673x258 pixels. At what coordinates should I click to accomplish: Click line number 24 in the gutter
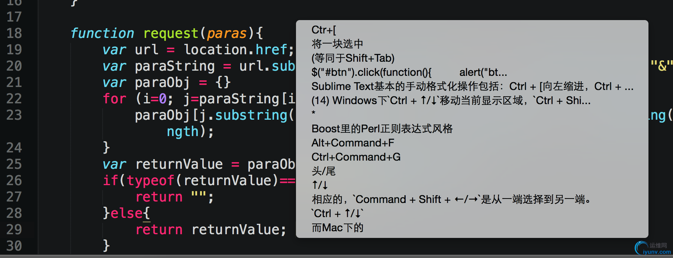tap(14, 148)
